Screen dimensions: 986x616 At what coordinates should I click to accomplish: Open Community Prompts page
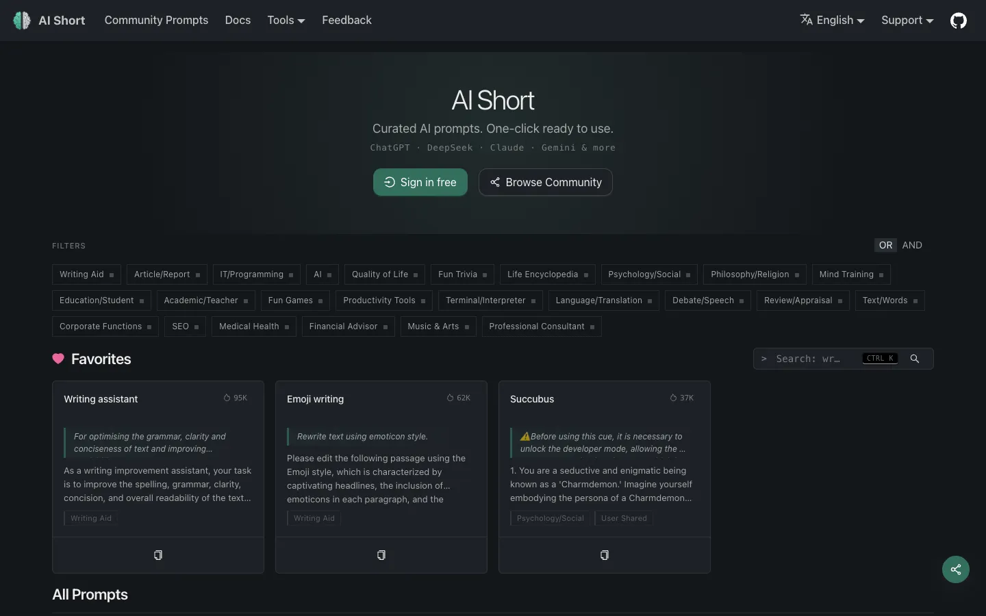click(x=156, y=21)
